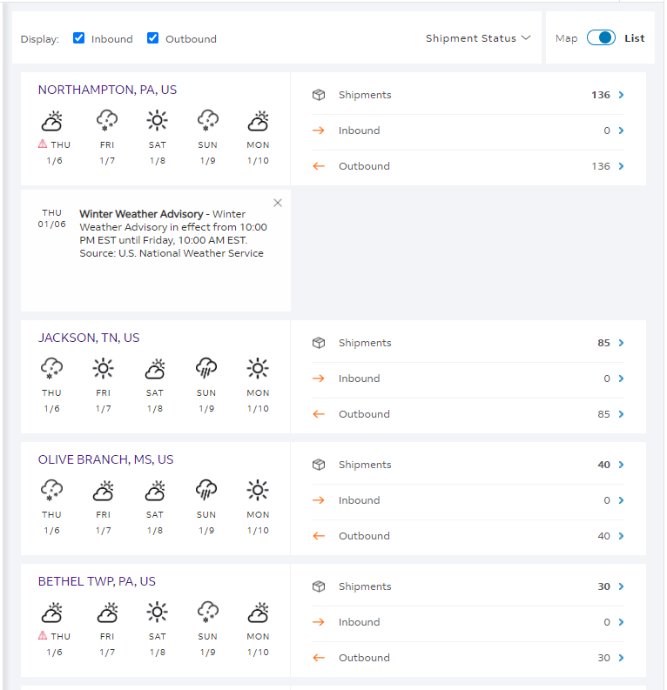Uncheck the Outbound display checkbox

(152, 38)
